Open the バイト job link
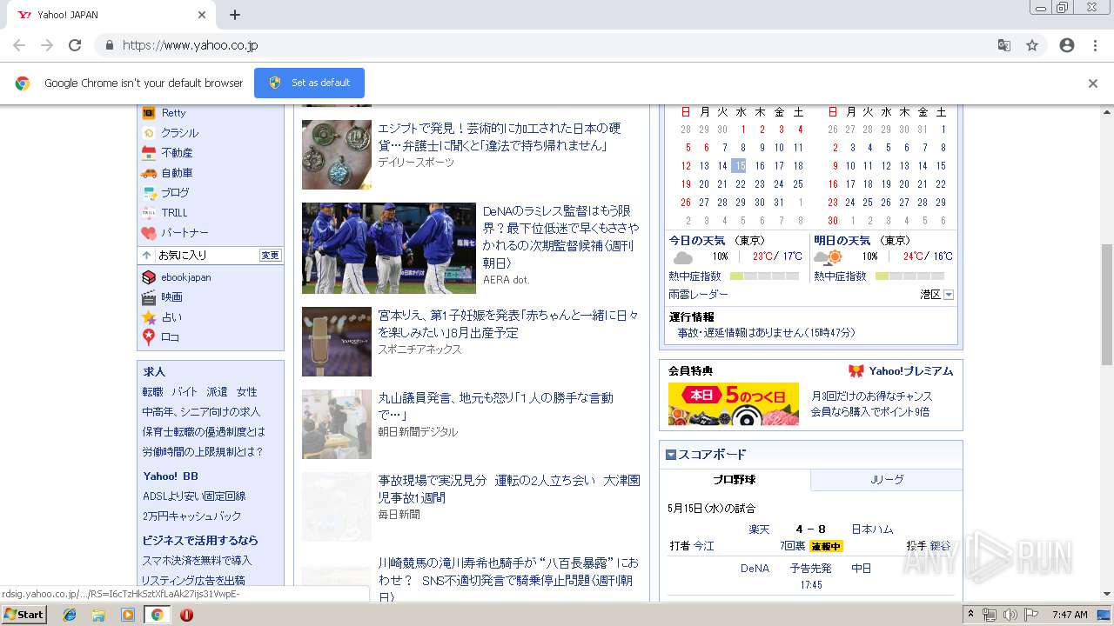 pos(184,392)
